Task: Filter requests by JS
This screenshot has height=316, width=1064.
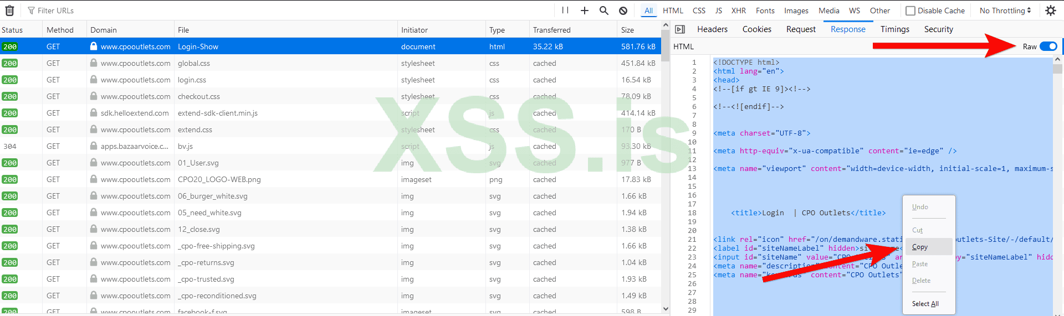Action: [x=718, y=11]
